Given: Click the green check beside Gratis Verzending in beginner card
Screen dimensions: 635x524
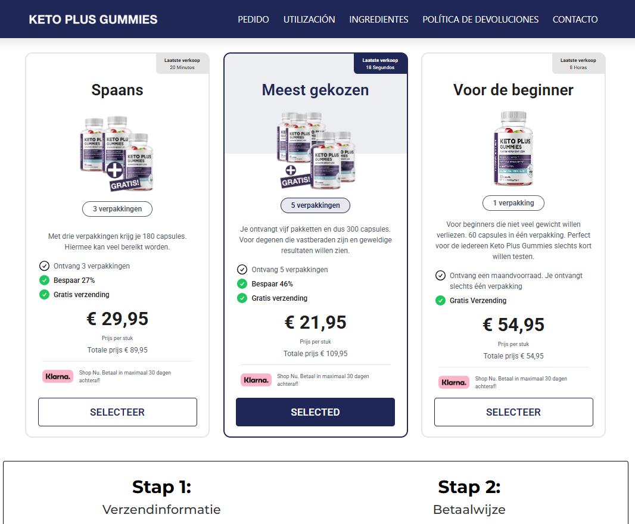Looking at the screenshot, I should point(440,301).
